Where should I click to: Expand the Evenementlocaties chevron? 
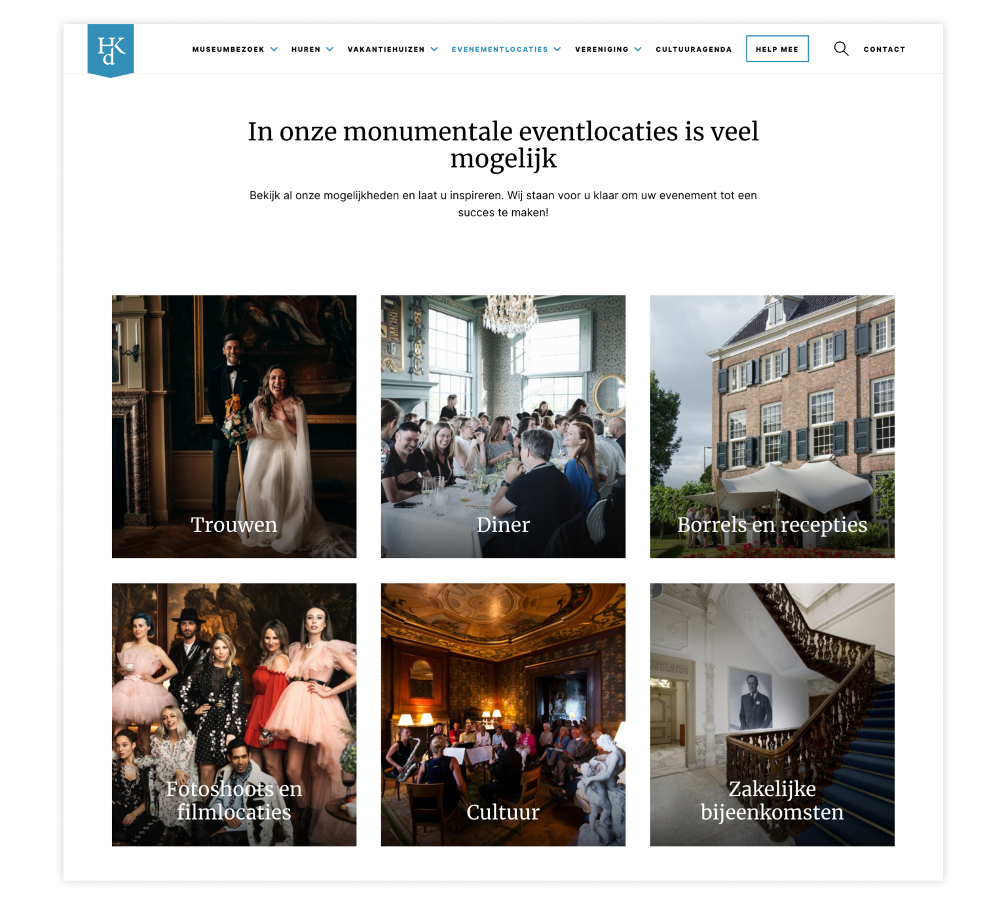(x=557, y=49)
